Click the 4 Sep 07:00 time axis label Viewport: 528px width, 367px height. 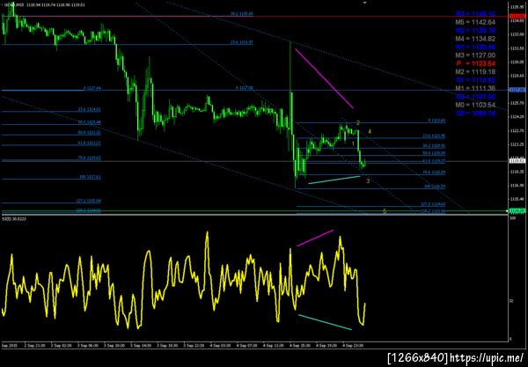tap(246, 346)
